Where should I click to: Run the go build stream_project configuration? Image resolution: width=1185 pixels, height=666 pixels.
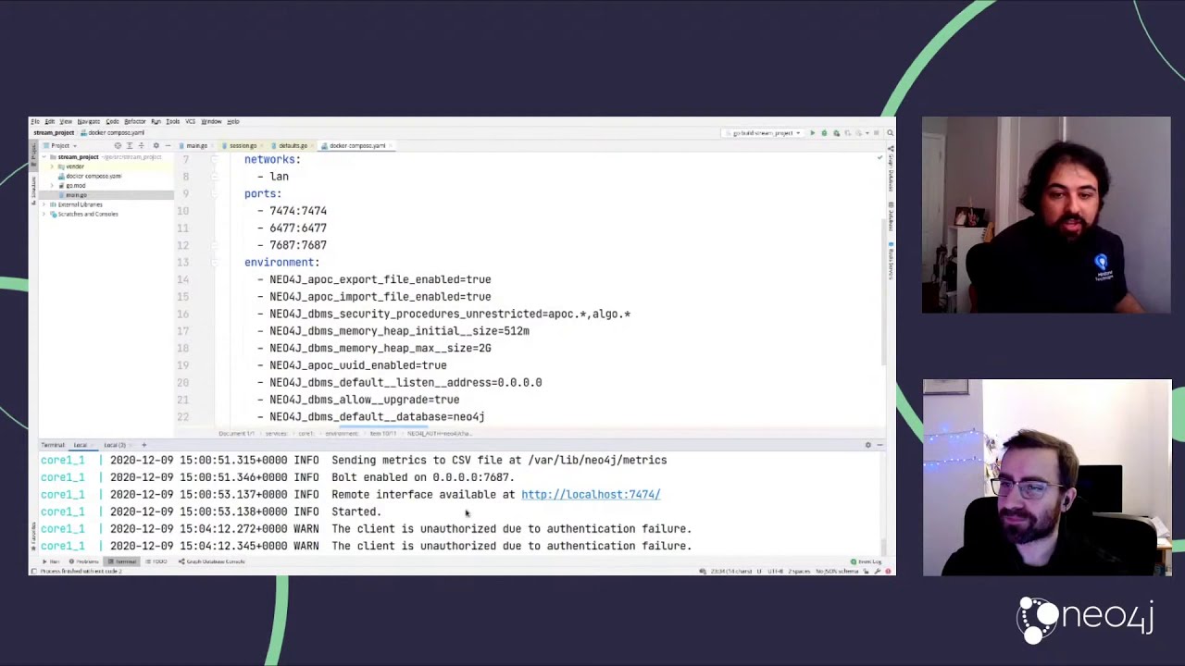[x=812, y=133]
